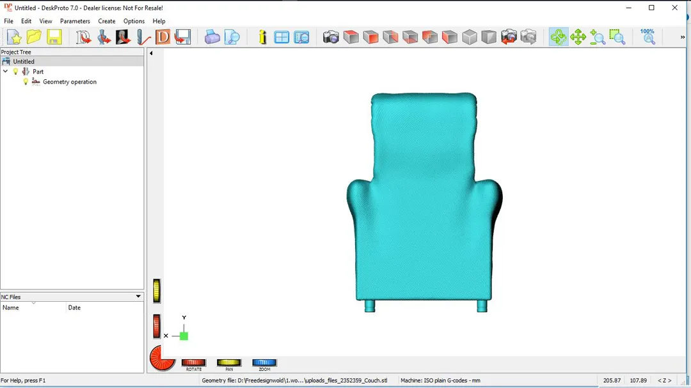Collapse the Part tree node
Image resolution: width=691 pixels, height=388 pixels.
(6, 72)
